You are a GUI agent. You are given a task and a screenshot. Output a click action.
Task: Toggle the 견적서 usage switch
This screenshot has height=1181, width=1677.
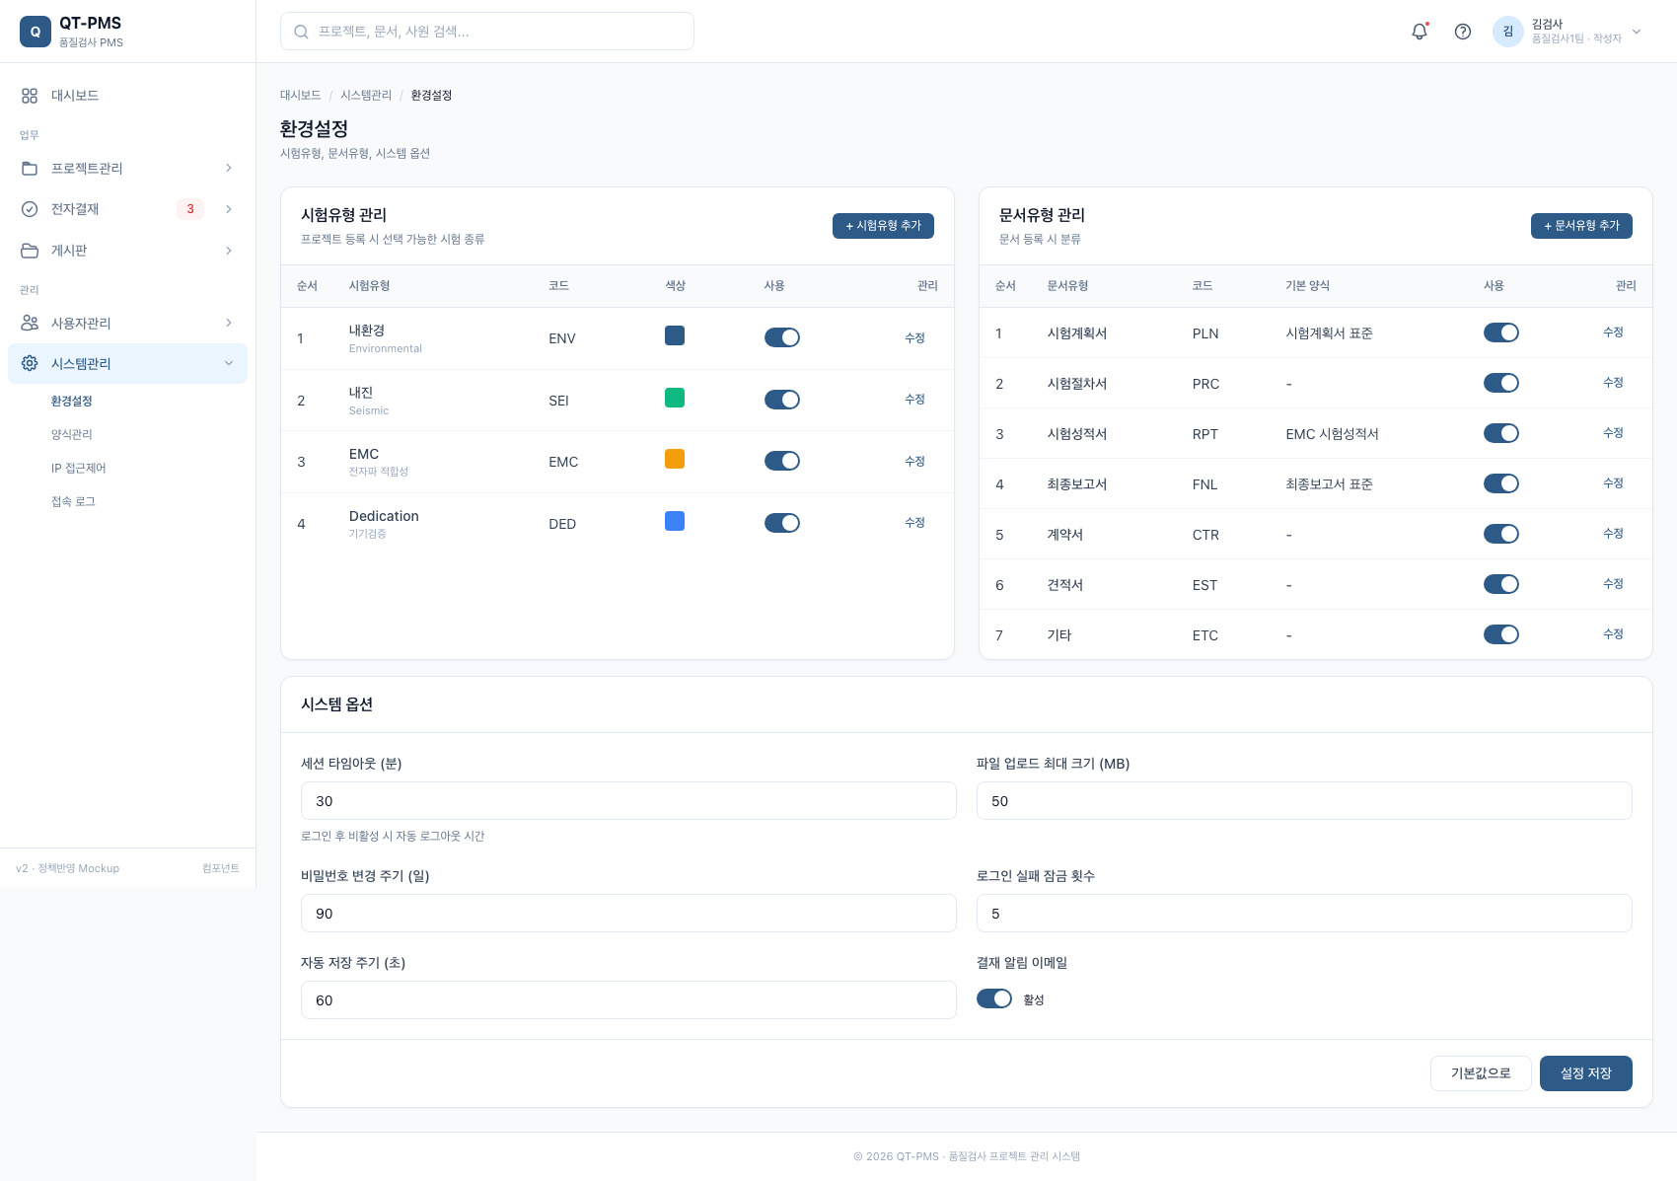(1501, 584)
